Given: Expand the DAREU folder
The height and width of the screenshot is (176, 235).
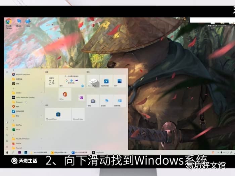Looking at the screenshot, I should (x=27, y=93).
